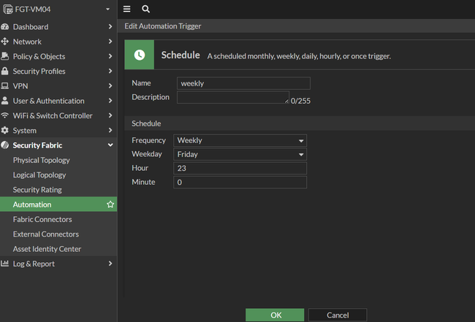Click the Hour input field
Viewport: 475px width, 322px height.
tap(240, 168)
